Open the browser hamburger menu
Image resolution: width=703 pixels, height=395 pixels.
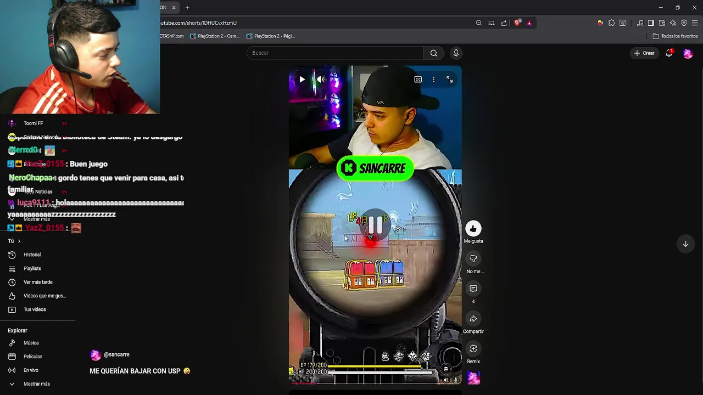click(695, 23)
